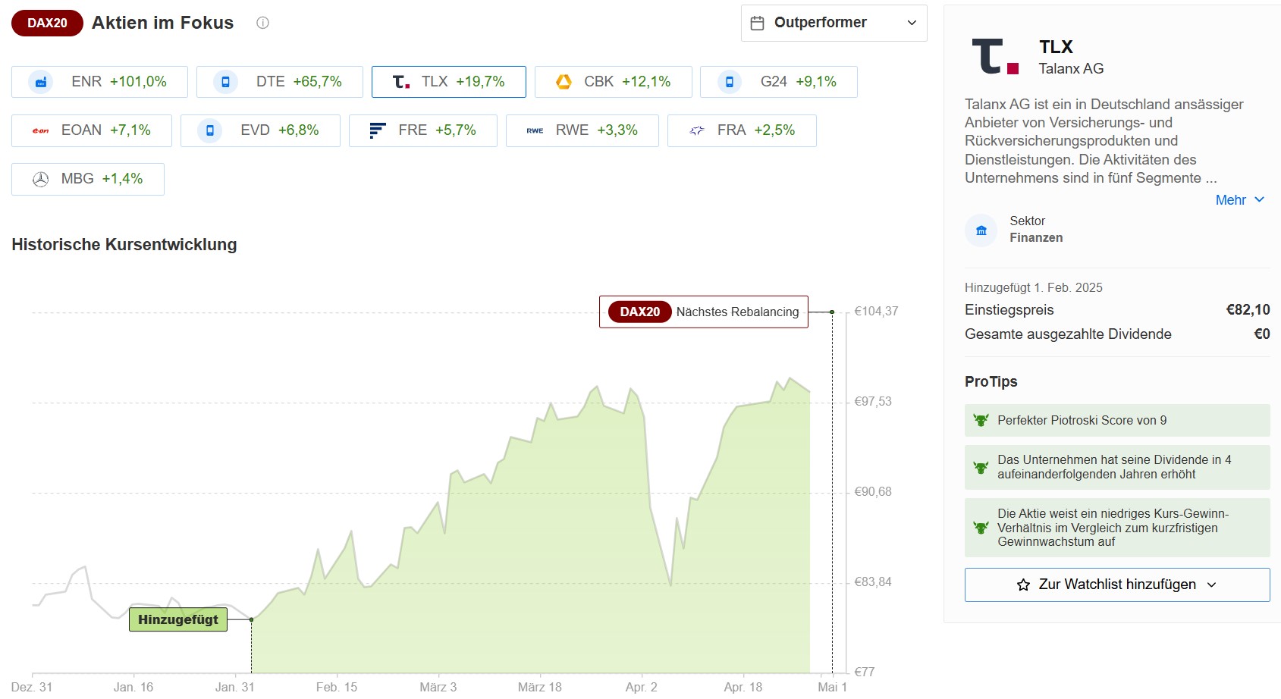
Task: Open the niedriges Kurs-Gewinn-Verhältnis tip
Action: [x=1117, y=528]
